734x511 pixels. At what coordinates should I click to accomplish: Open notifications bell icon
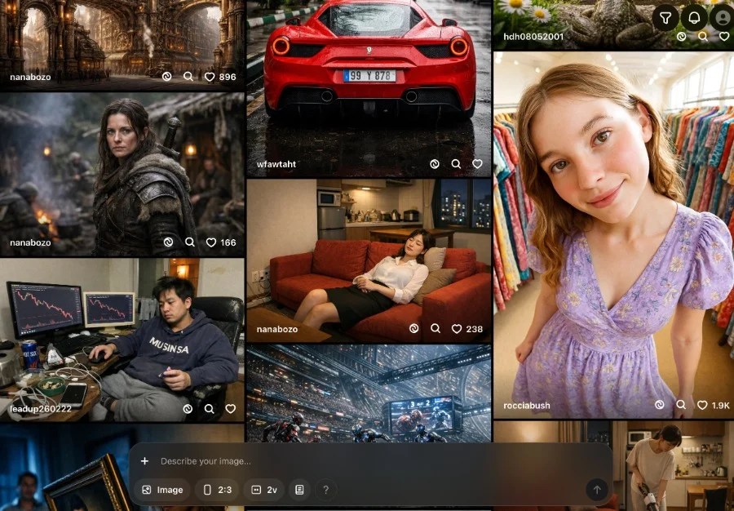click(x=694, y=17)
